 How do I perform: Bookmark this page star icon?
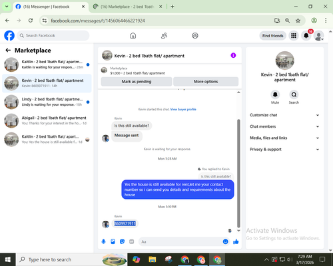pos(298,21)
